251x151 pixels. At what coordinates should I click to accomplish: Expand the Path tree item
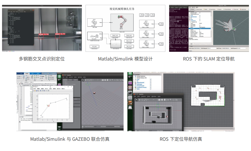point(134,89)
